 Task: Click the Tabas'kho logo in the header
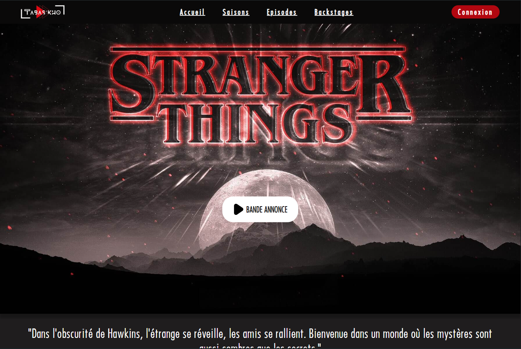click(x=43, y=12)
